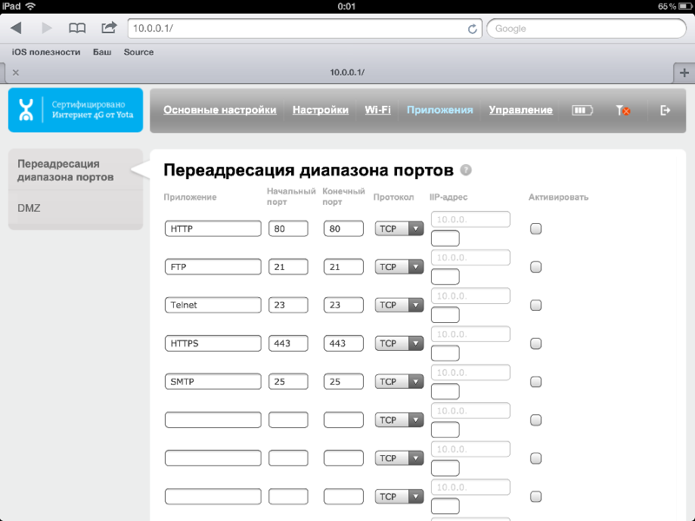Open the bookmarks icon in Safari toolbar
This screenshot has height=521, width=695.
click(76, 28)
